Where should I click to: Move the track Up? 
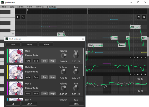click(13, 104)
